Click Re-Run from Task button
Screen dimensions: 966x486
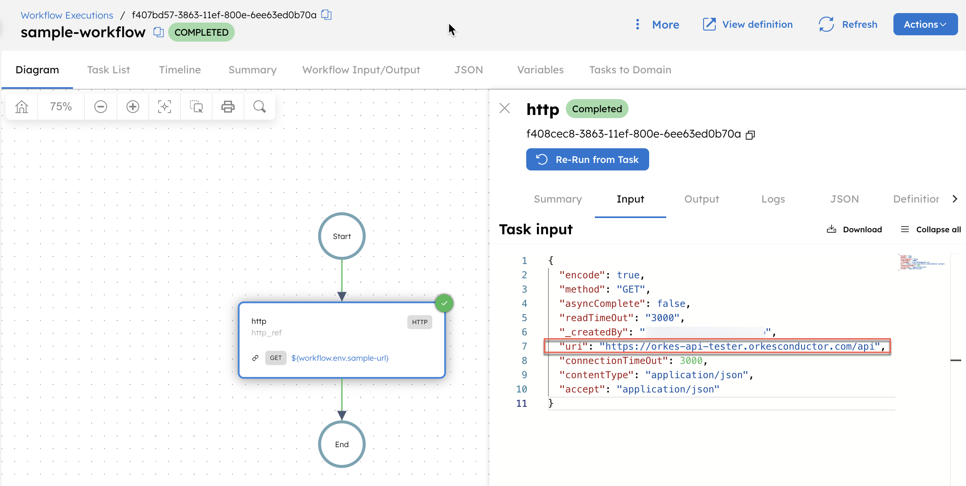click(587, 159)
